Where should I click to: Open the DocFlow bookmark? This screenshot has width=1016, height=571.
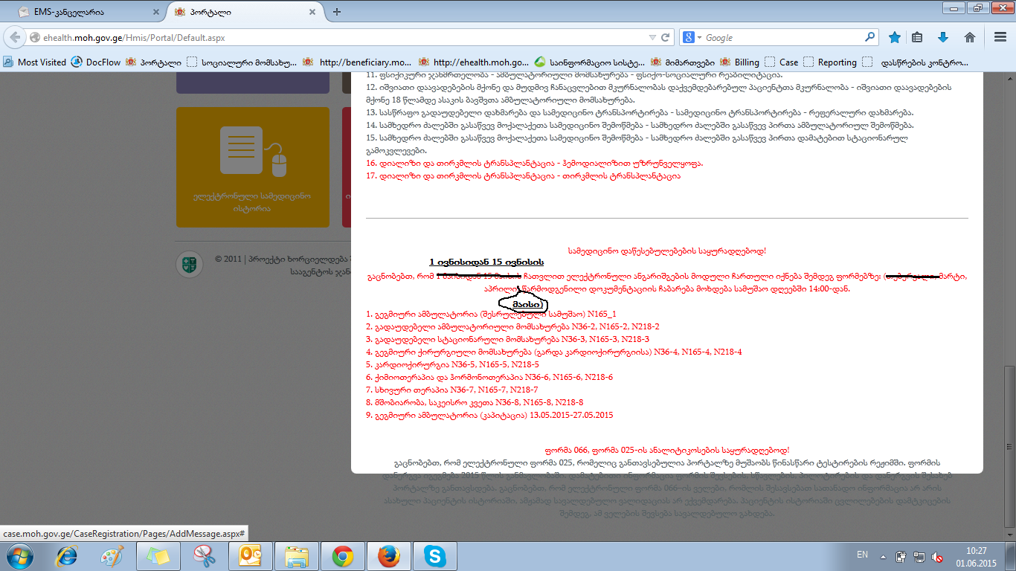[96, 62]
